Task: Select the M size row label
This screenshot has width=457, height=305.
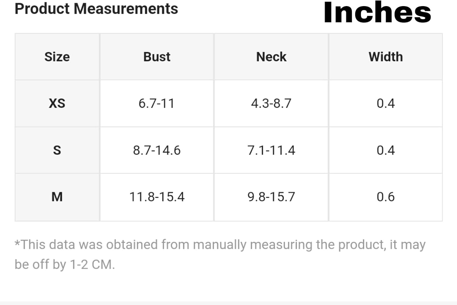Action: 57,197
